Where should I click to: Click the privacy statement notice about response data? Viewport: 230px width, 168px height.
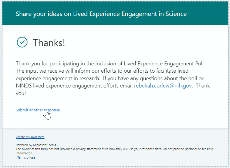tap(91, 149)
